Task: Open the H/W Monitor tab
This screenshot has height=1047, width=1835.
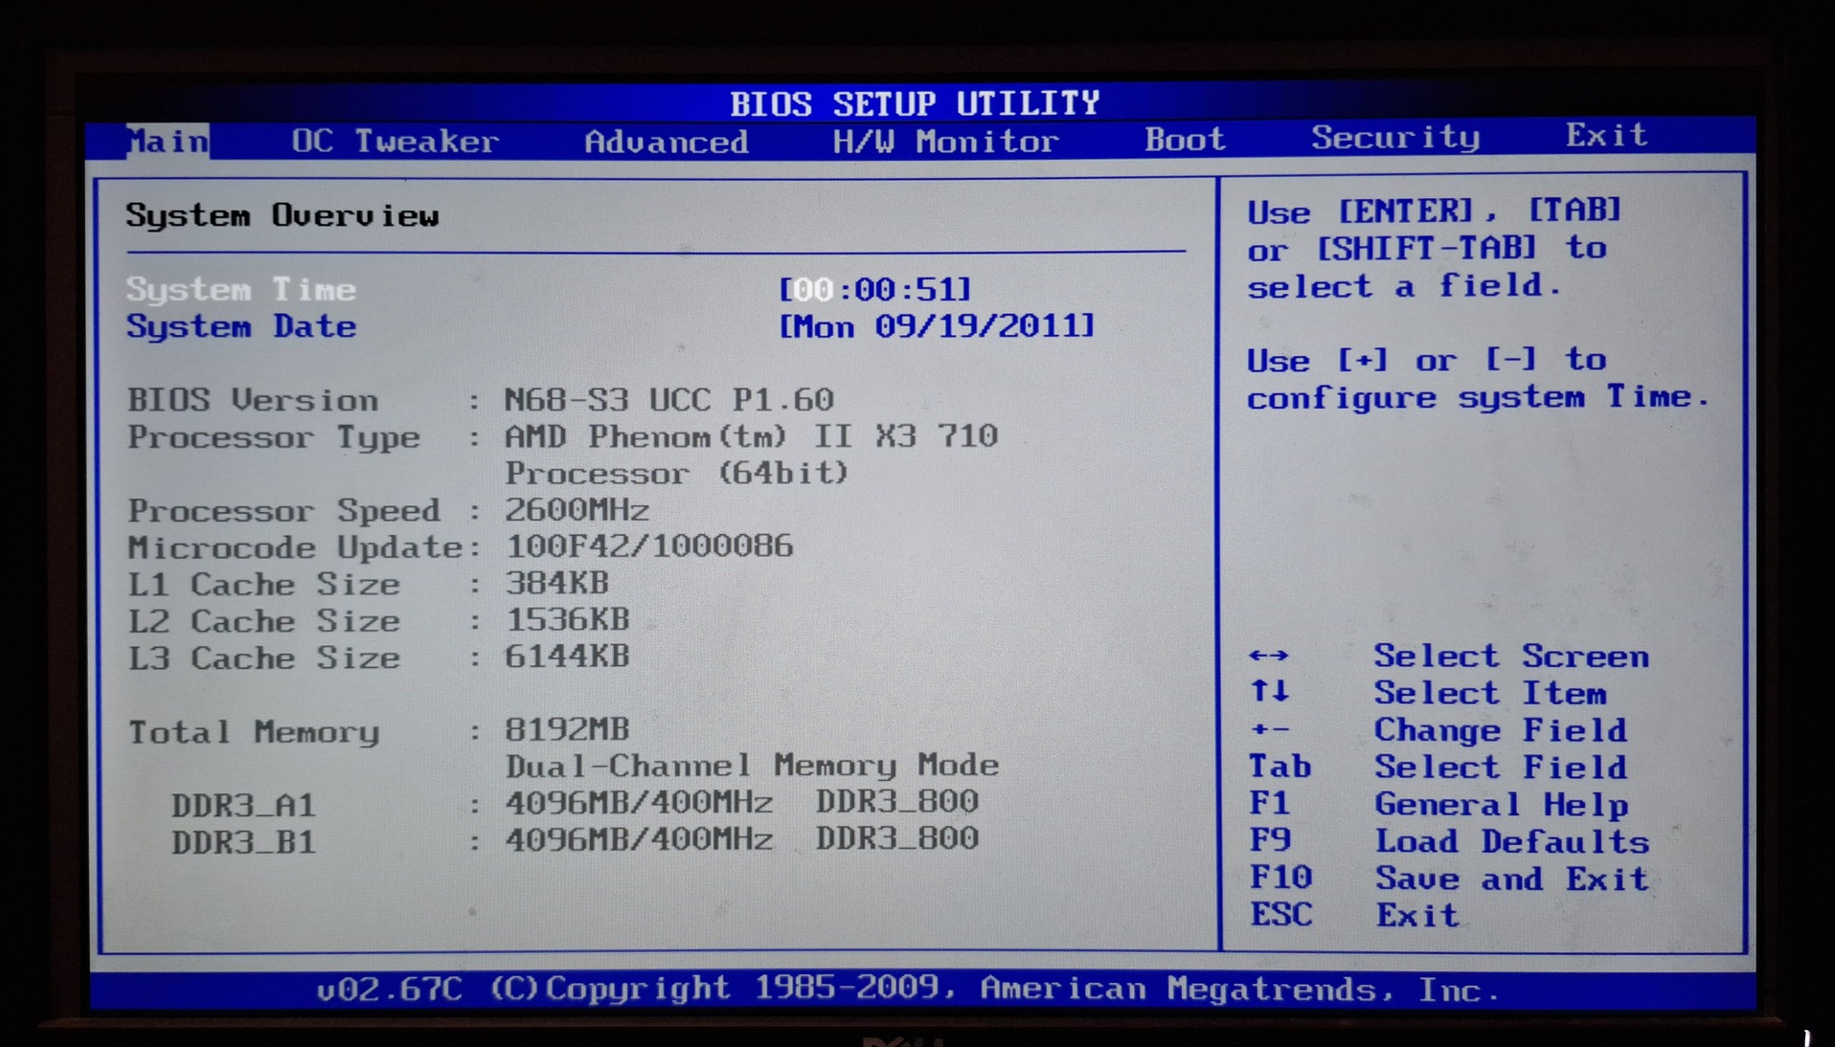Action: point(945,142)
